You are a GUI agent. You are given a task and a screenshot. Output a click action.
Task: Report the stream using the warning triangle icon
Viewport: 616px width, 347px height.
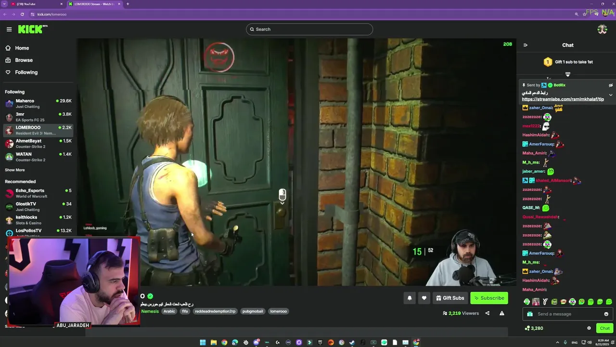[x=501, y=314]
